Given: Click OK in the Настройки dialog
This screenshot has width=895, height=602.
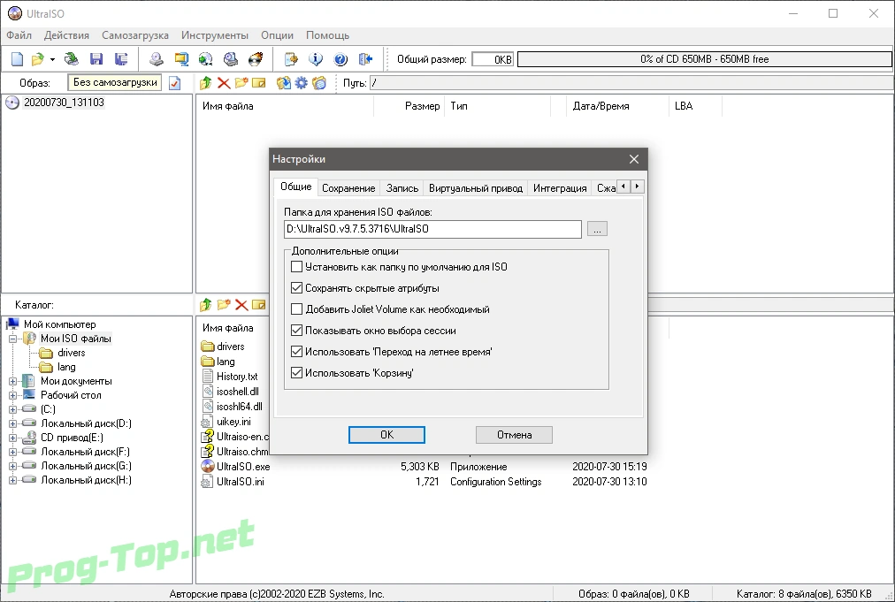Looking at the screenshot, I should point(386,435).
